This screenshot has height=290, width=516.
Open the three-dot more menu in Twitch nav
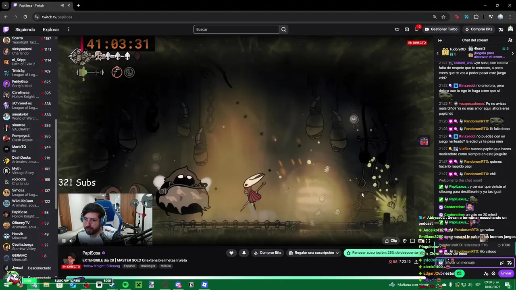pos(69,29)
